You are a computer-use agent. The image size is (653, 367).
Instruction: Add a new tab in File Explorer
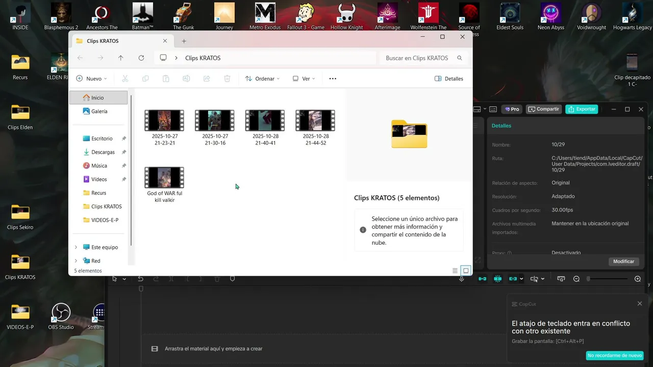(x=184, y=41)
